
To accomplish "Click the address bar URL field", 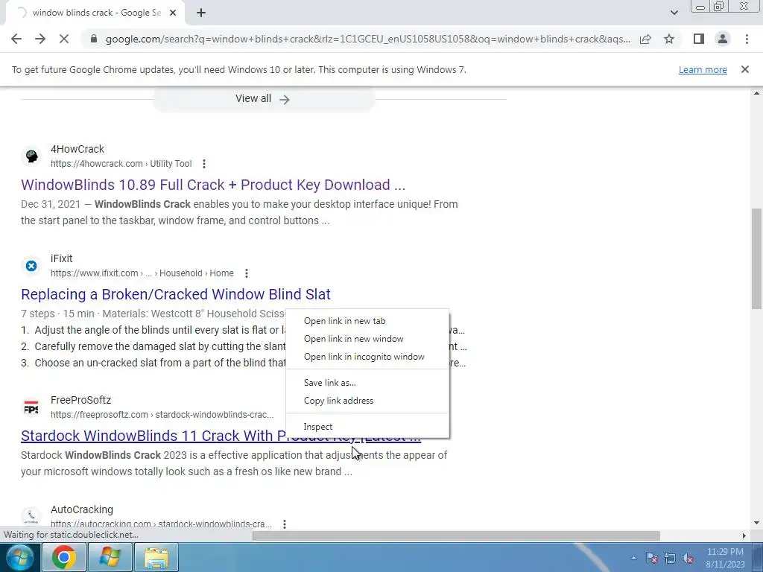I will point(367,39).
